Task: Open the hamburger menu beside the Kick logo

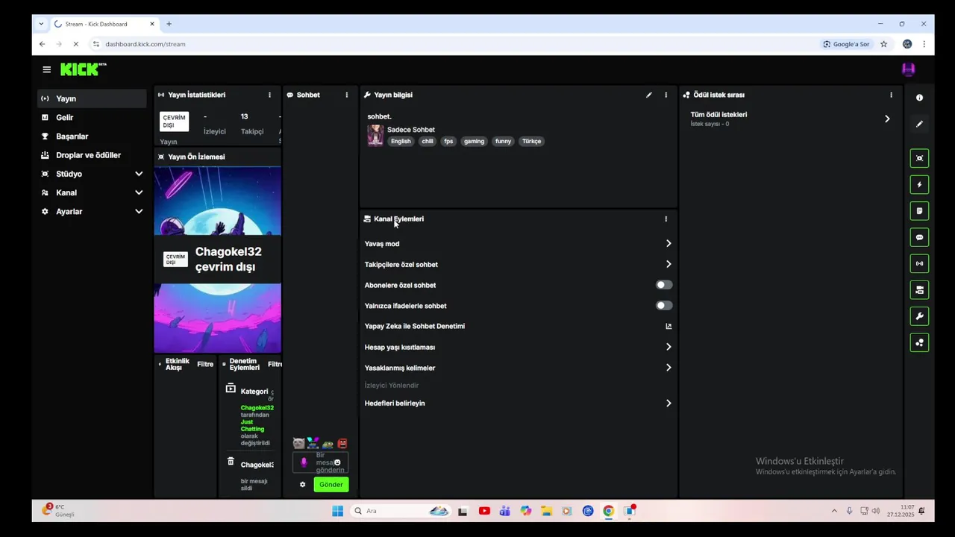Action: point(46,69)
